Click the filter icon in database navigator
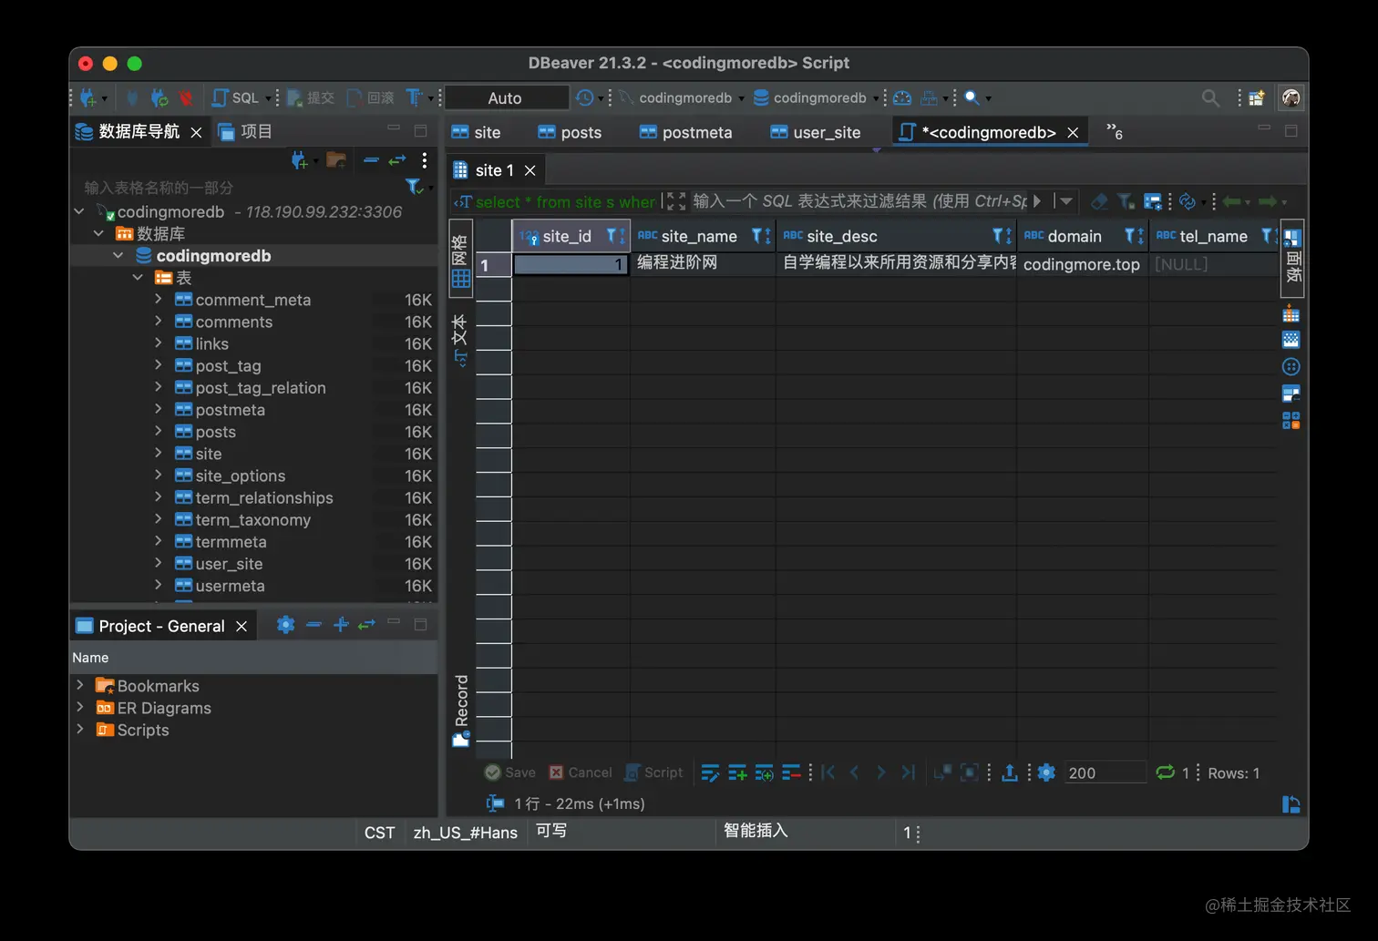Viewport: 1378px width, 941px height. coord(414,187)
